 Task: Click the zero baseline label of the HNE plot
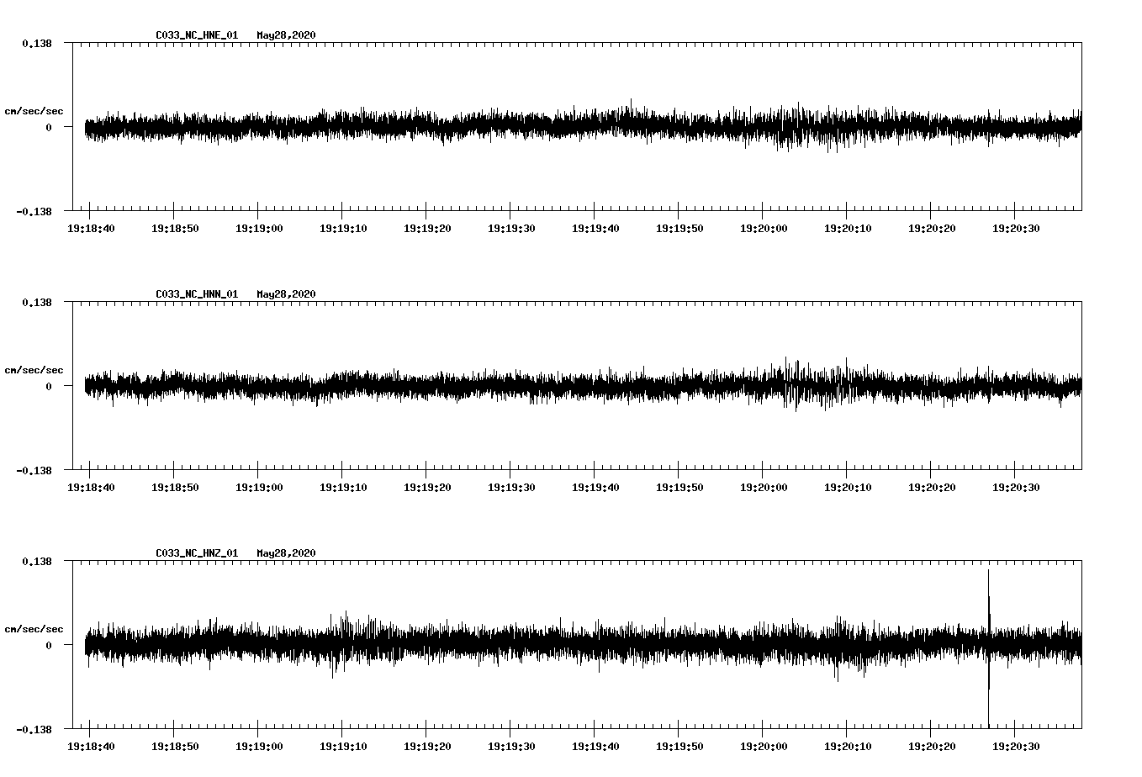tap(49, 127)
